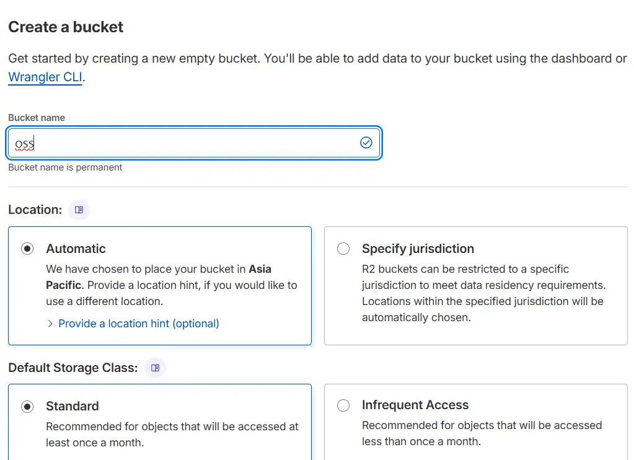Click the checkmark icon in Bucket name field
Image resolution: width=634 pixels, height=460 pixels.
[366, 143]
